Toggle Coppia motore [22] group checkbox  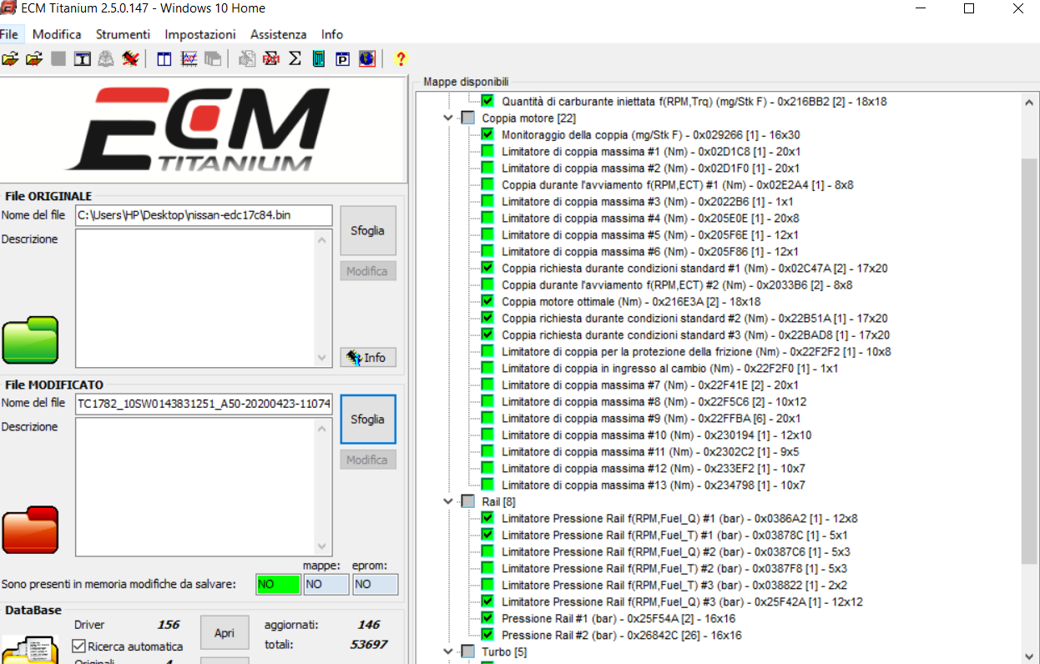coord(467,118)
